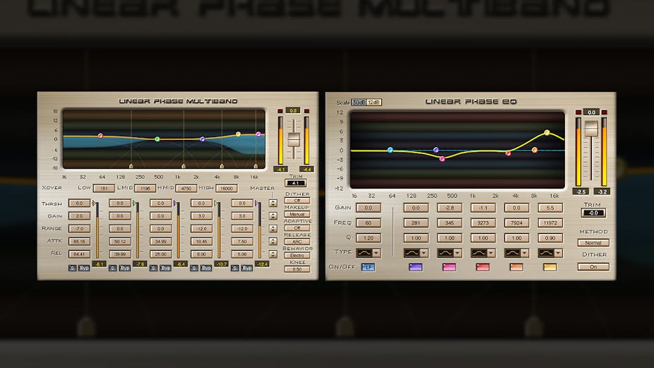
Task: Open the EQ Method selector showing Normal
Action: (x=593, y=242)
